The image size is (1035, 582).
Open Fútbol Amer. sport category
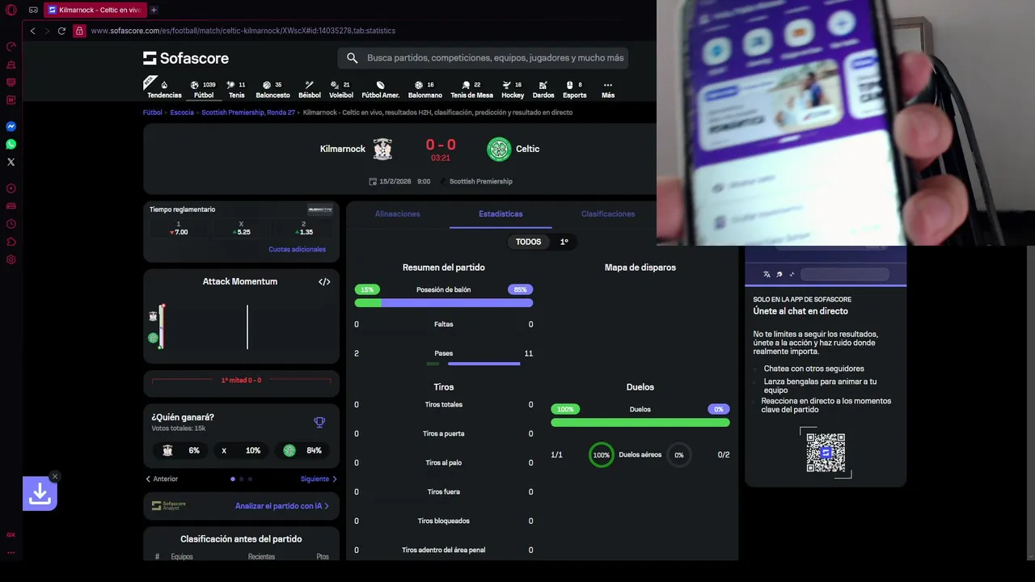(380, 89)
